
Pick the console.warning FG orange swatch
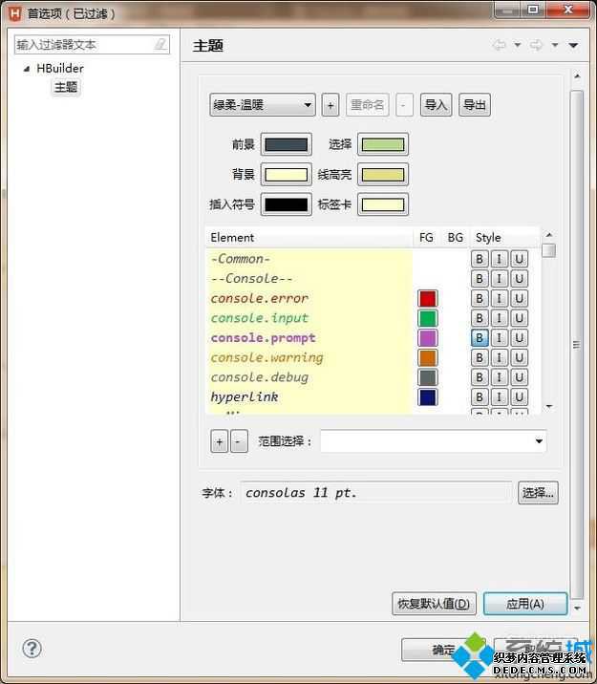click(x=427, y=357)
